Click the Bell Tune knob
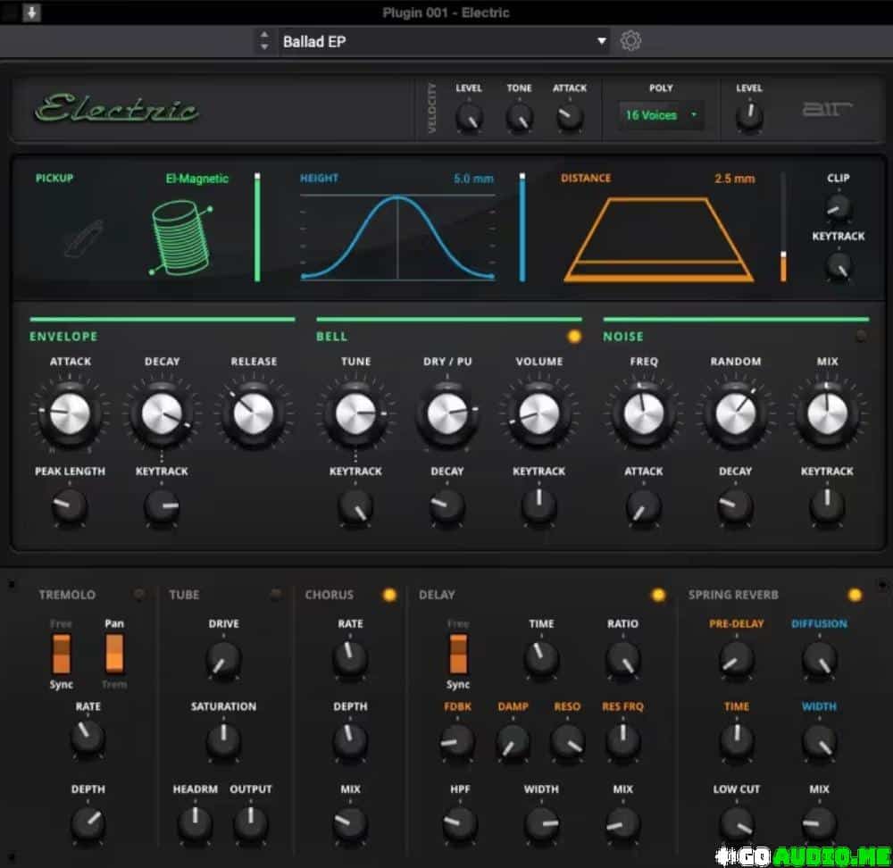Image resolution: width=893 pixels, height=868 pixels. click(x=355, y=413)
